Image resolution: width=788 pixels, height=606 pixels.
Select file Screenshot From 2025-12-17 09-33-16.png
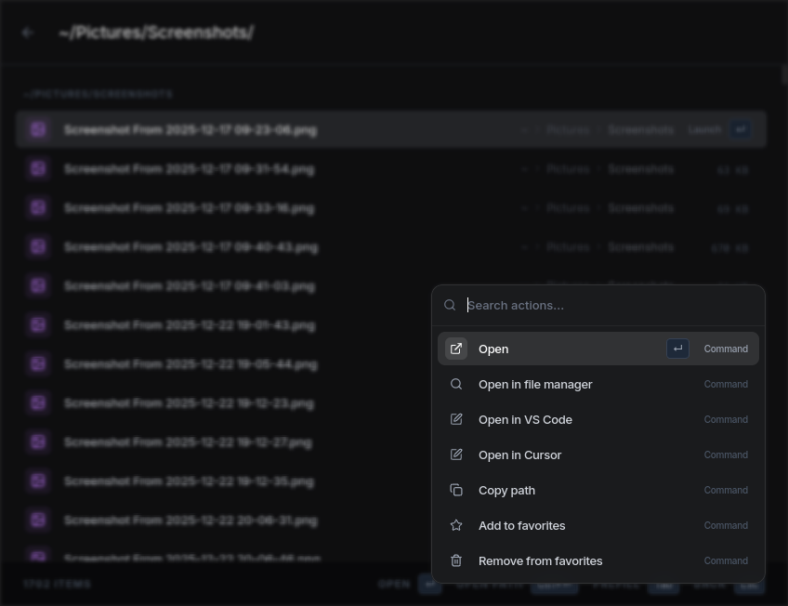point(391,208)
